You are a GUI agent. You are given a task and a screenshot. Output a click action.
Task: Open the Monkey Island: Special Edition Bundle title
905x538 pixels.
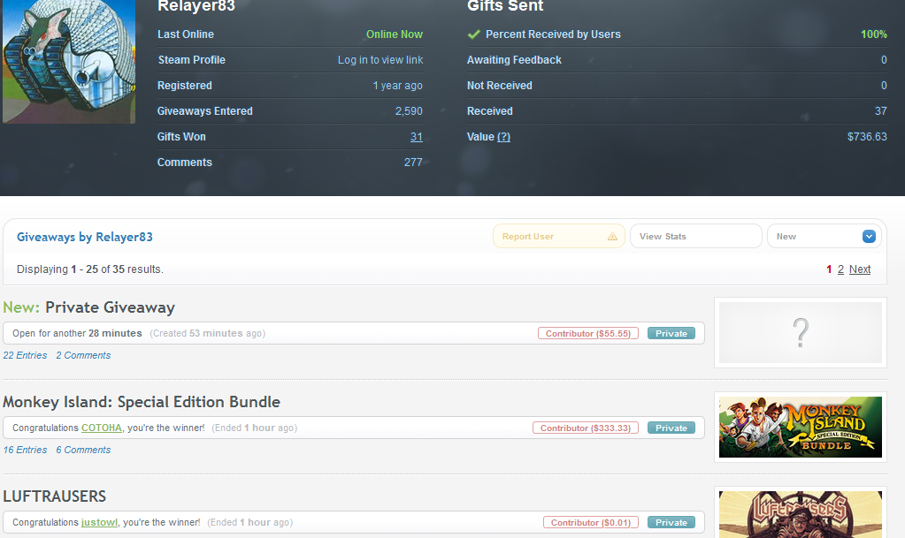click(142, 402)
